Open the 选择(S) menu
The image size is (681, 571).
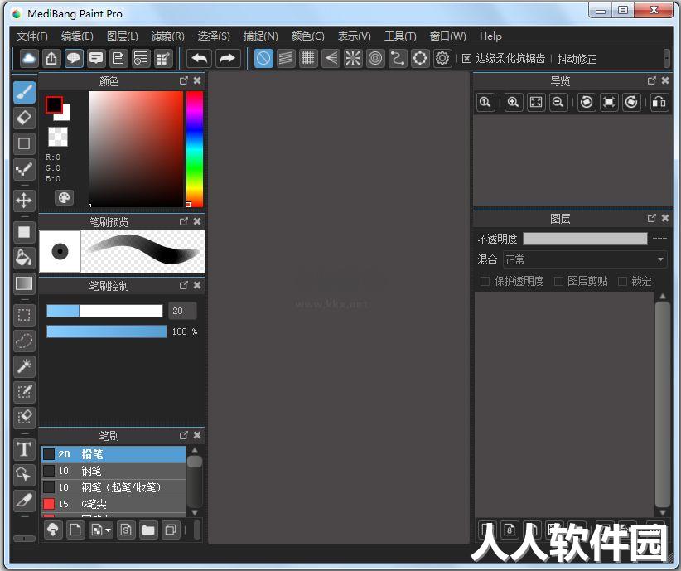point(214,36)
